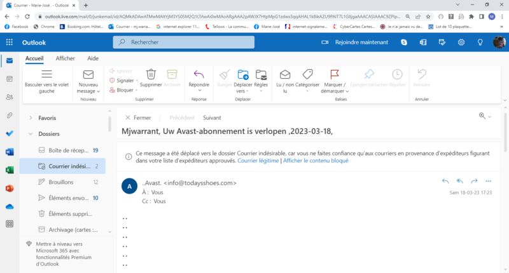This screenshot has height=273, width=509.
Task: Open Signaler dropdown
Action: [x=137, y=81]
